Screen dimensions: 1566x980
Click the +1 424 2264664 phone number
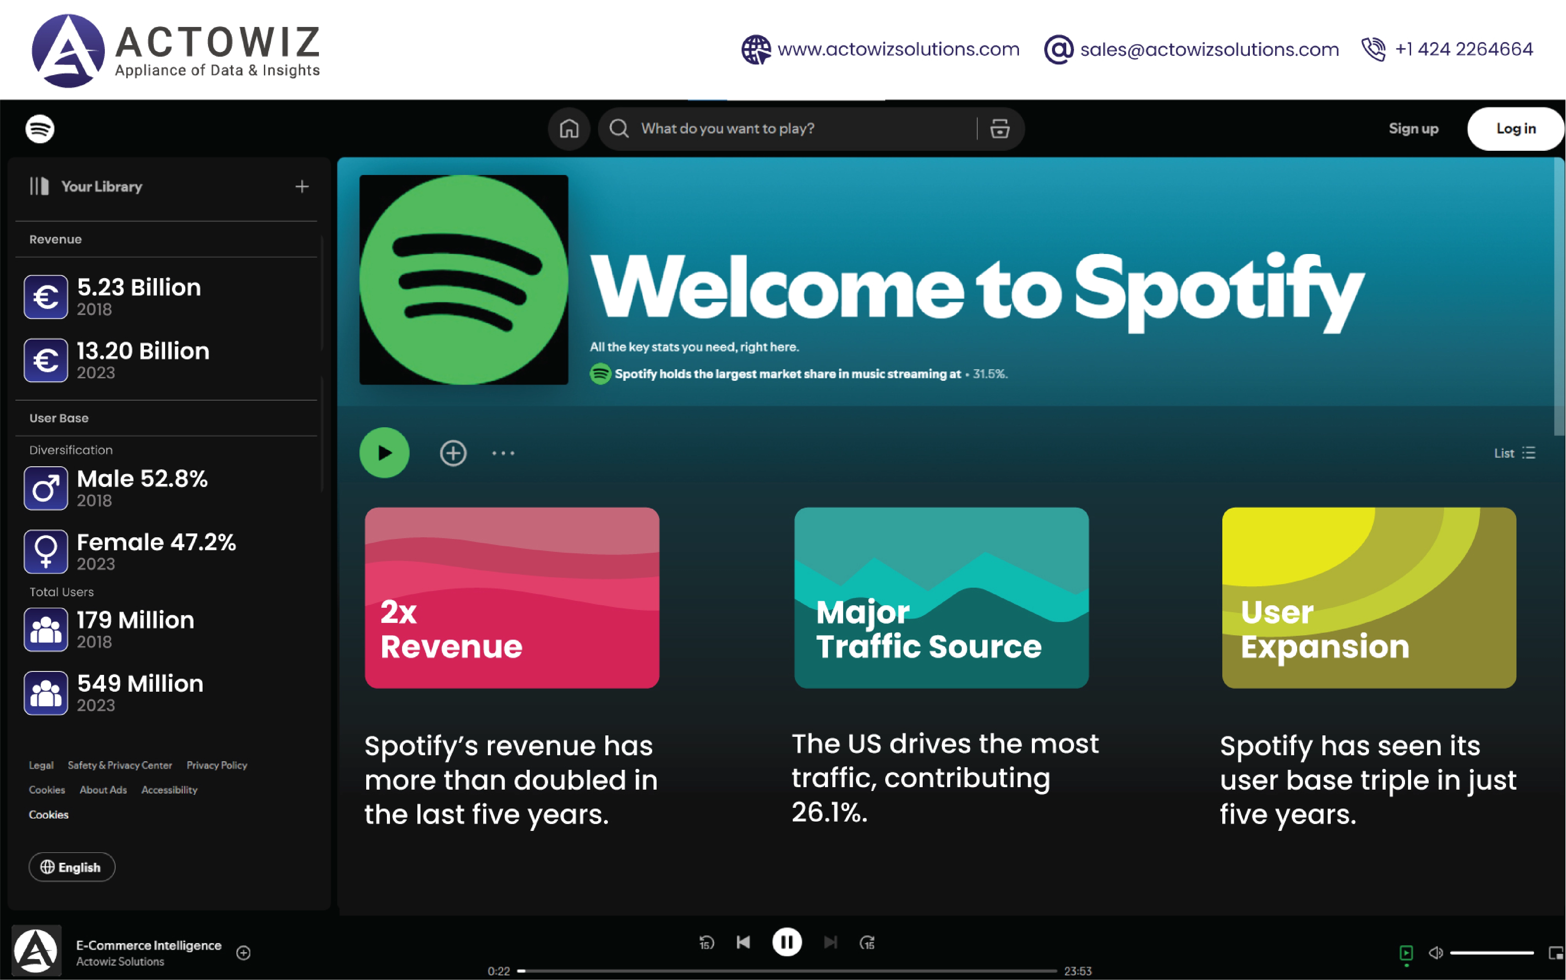point(1464,49)
